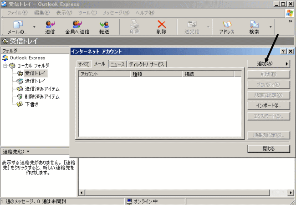Click the Send/Receive (送受信) toolbar icon
Viewport: 296px width, 205px height.
[192, 25]
